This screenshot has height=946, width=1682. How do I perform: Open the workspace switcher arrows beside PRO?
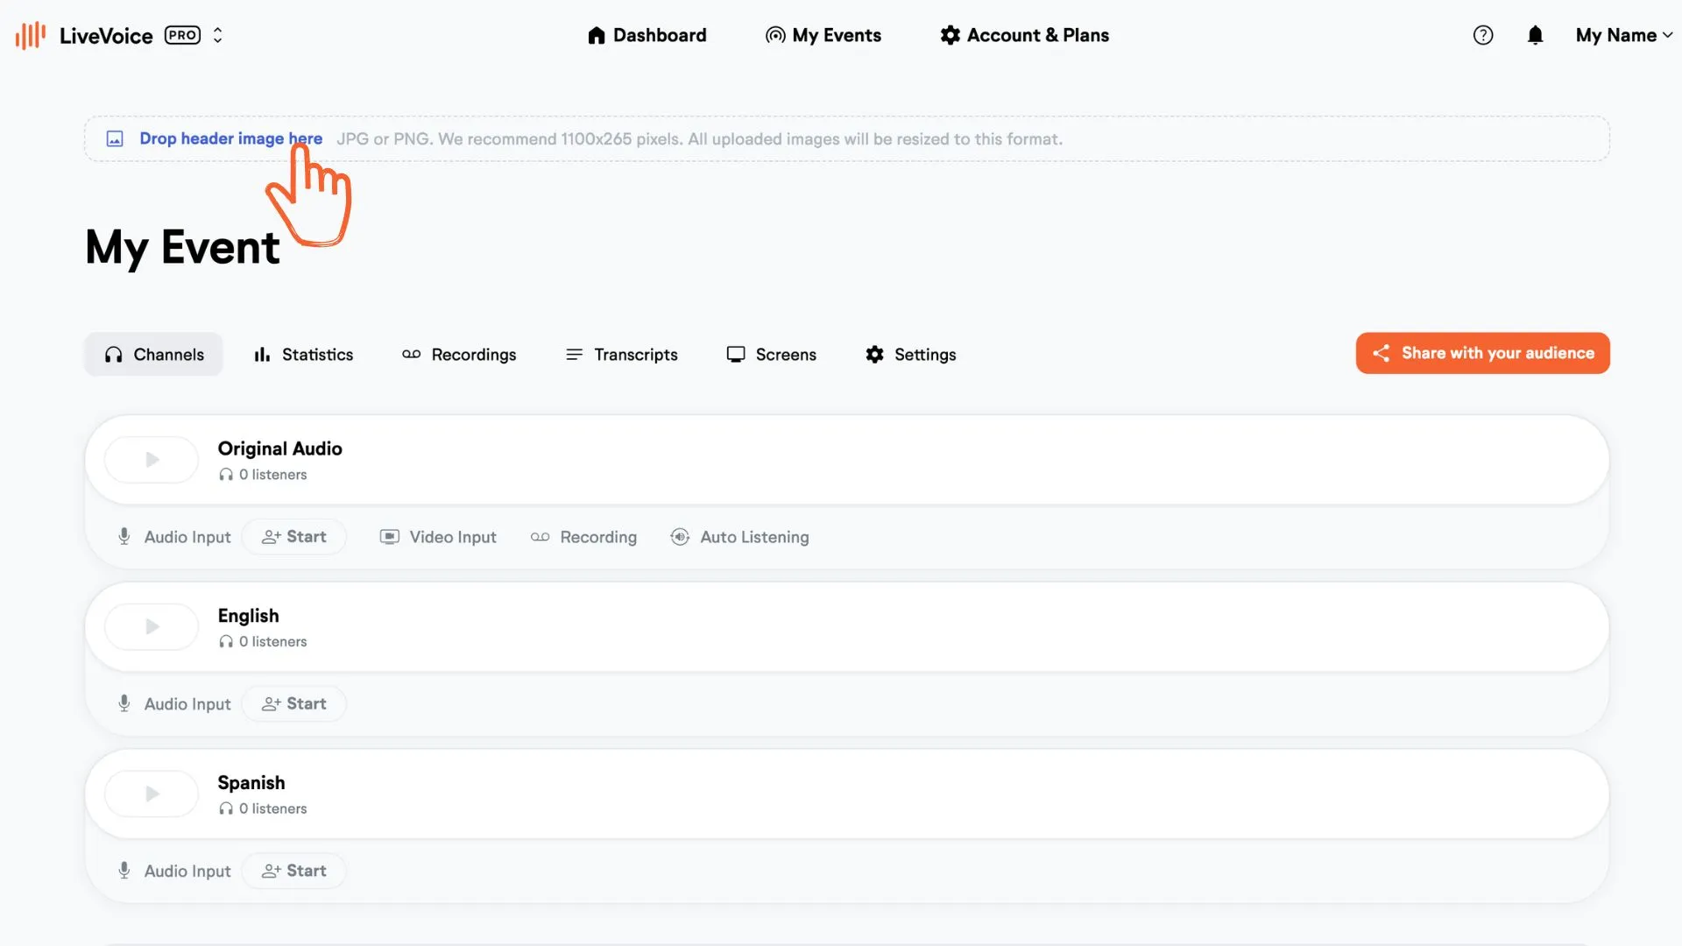217,35
